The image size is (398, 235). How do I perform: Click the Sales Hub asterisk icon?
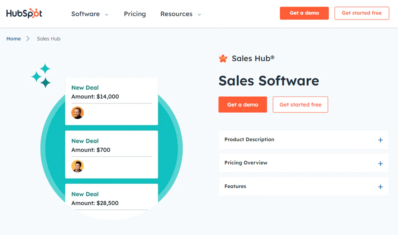(x=223, y=58)
